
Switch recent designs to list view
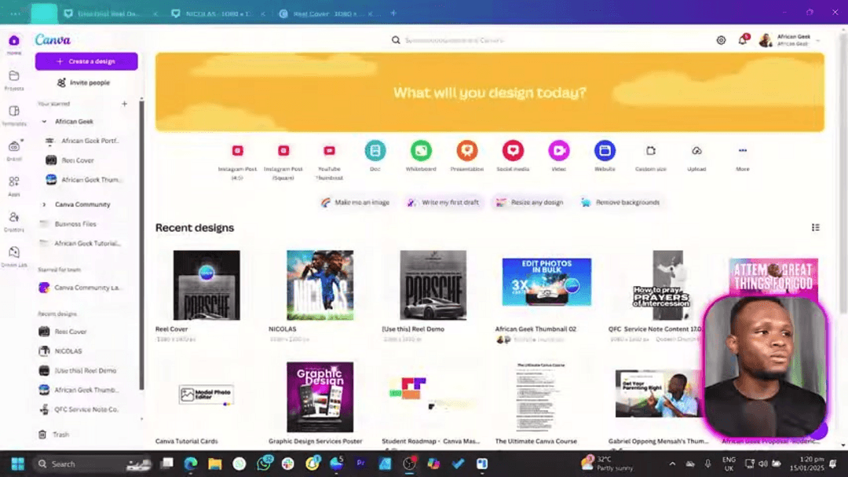coord(815,228)
